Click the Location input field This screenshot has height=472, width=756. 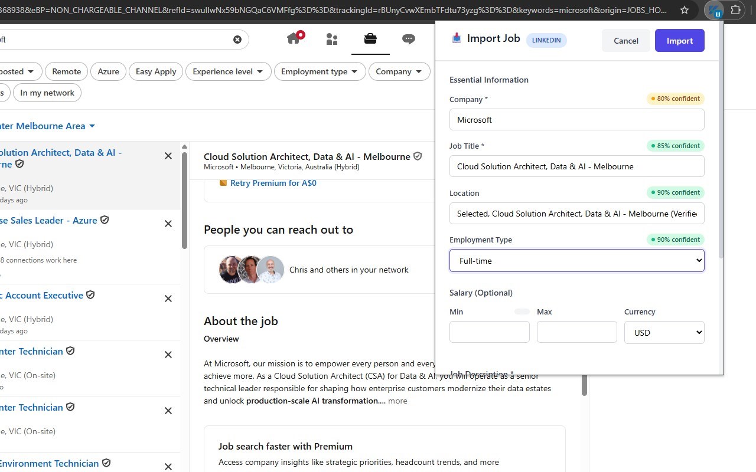point(577,214)
